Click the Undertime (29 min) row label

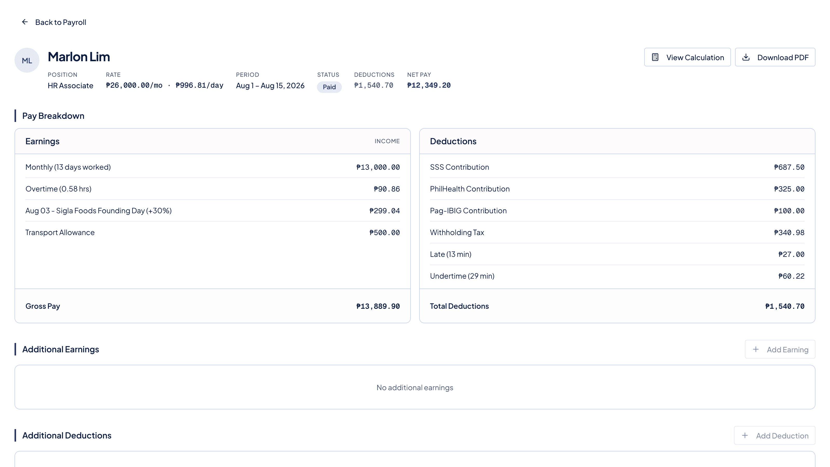point(462,276)
